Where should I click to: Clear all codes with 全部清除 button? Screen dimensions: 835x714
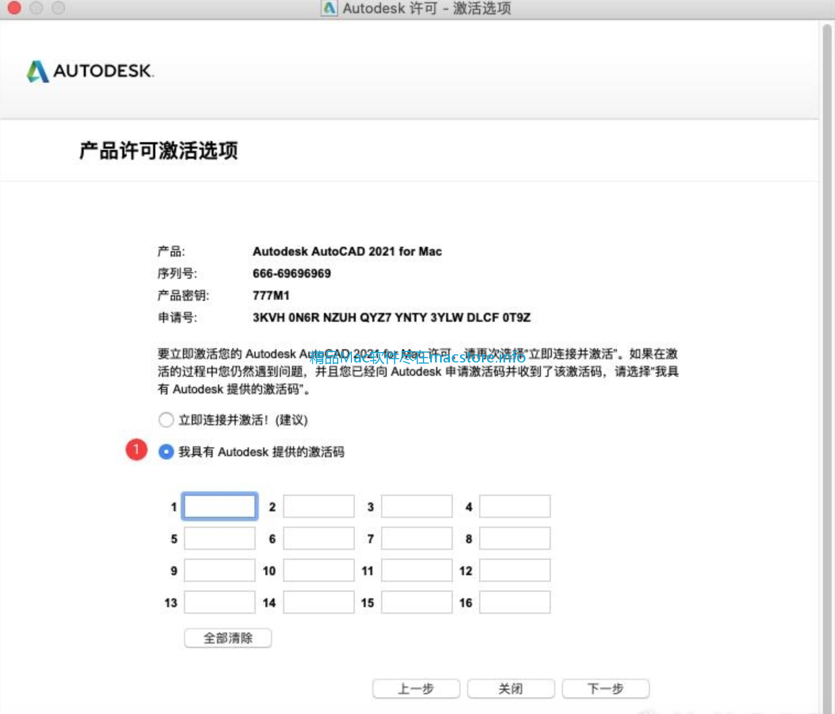point(228,638)
